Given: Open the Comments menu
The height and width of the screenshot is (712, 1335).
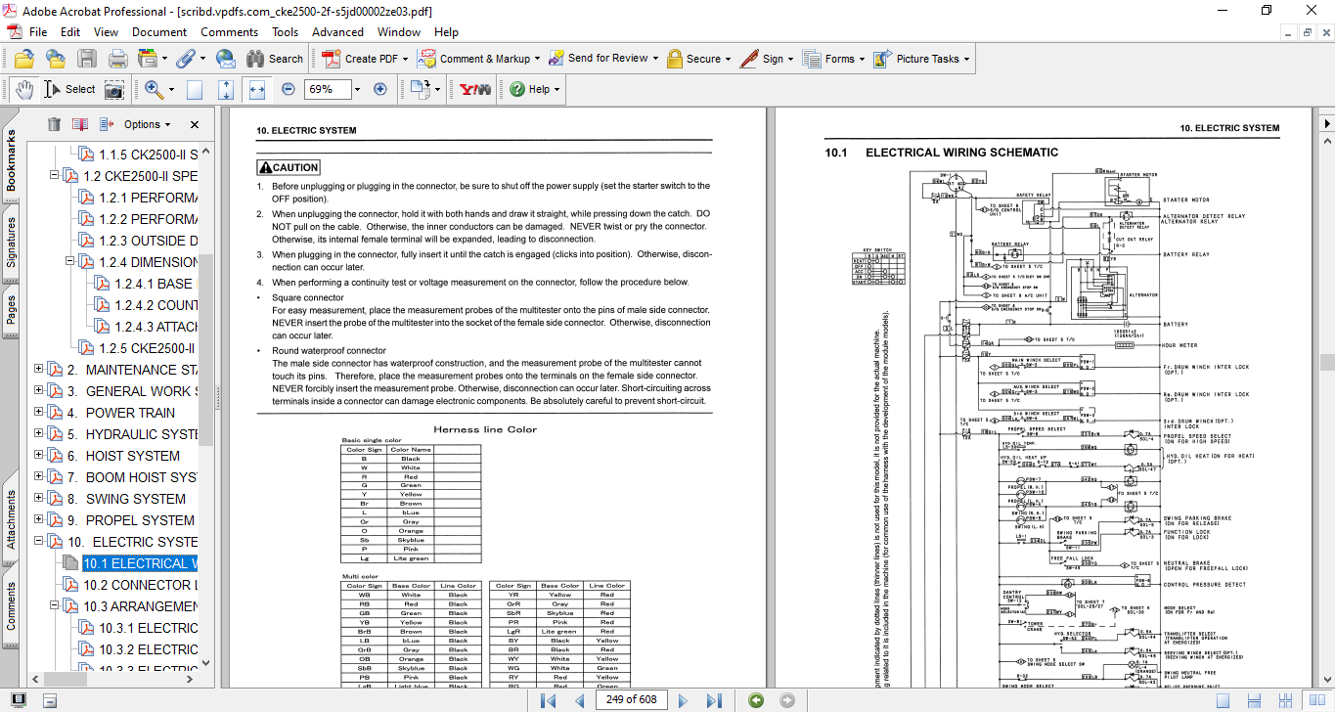Looking at the screenshot, I should [x=229, y=32].
